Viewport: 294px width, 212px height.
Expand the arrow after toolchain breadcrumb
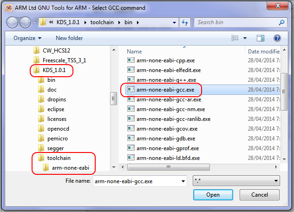click(x=119, y=22)
